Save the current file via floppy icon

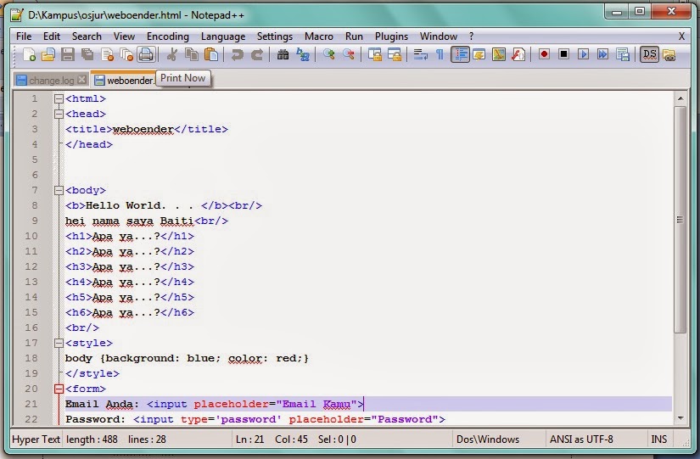pyautogui.click(x=68, y=55)
